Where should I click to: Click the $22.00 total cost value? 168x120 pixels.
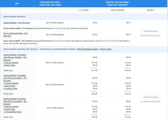click(x=95, y=117)
